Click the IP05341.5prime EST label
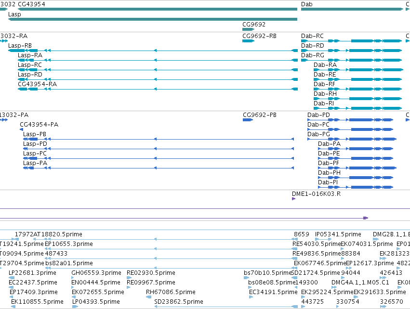Image resolution: width=410 pixels, height=309 pixels. [338, 234]
